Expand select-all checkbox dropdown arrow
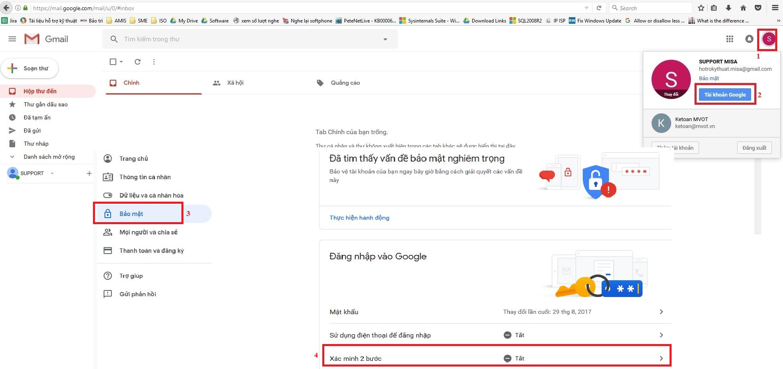The image size is (783, 369). pyautogui.click(x=121, y=62)
